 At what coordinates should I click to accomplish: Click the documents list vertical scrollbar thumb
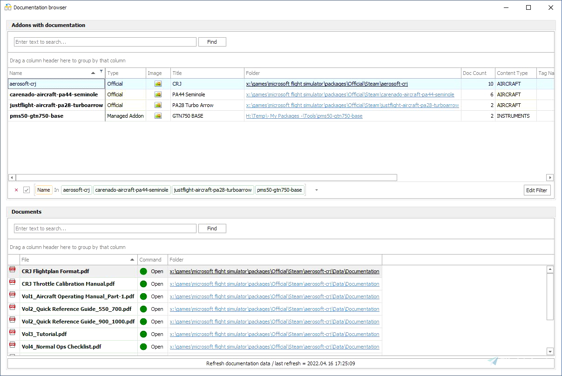[x=550, y=296]
